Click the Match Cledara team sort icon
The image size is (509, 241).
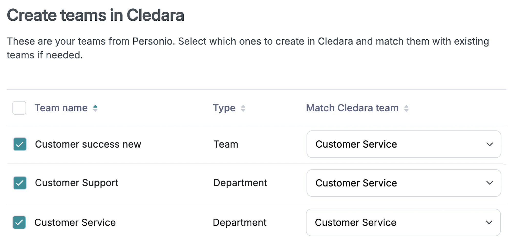point(406,108)
